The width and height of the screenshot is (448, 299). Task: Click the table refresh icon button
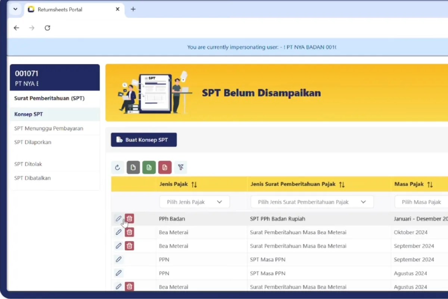click(118, 167)
